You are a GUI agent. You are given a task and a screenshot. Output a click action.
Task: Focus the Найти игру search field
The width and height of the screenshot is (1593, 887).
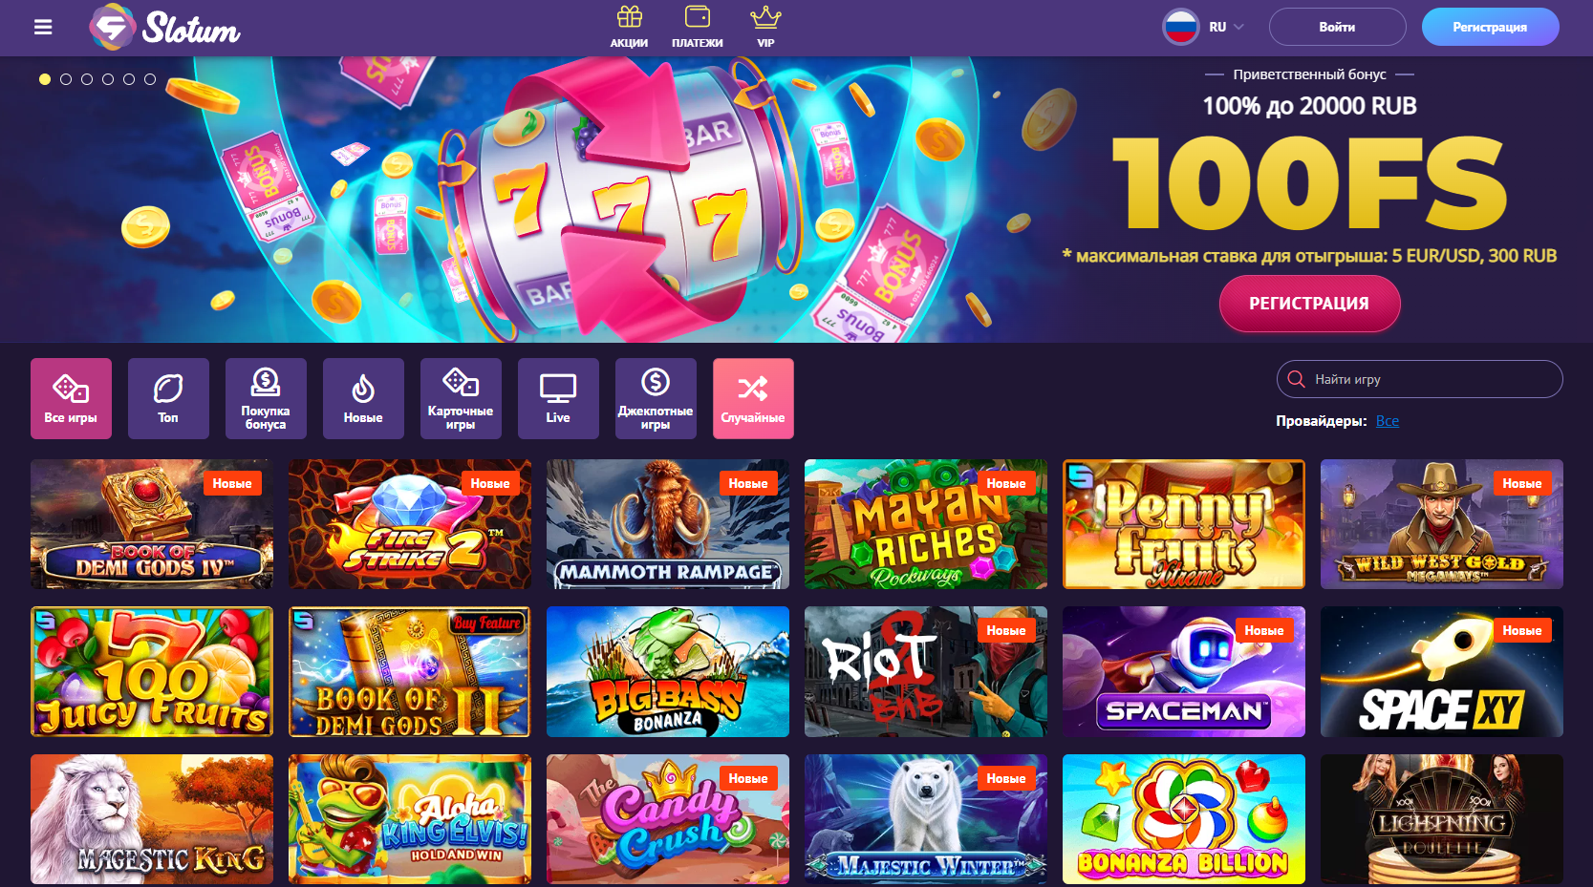[x=1419, y=379]
